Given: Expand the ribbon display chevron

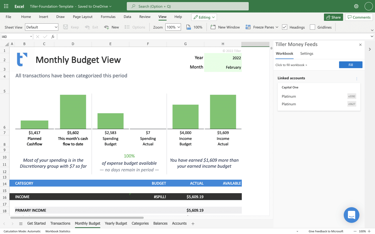Looking at the screenshot, I should (372, 30).
